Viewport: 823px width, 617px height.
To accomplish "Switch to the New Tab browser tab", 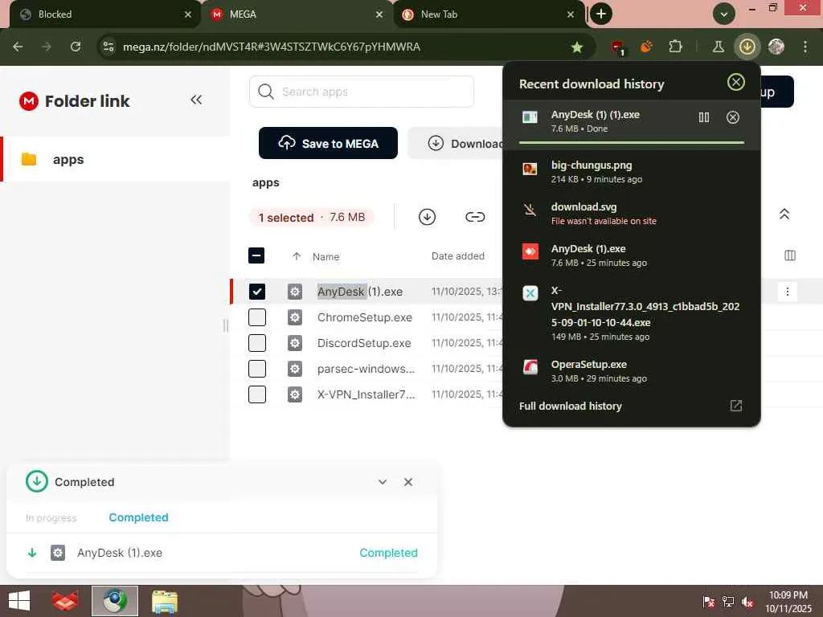I will click(x=489, y=14).
